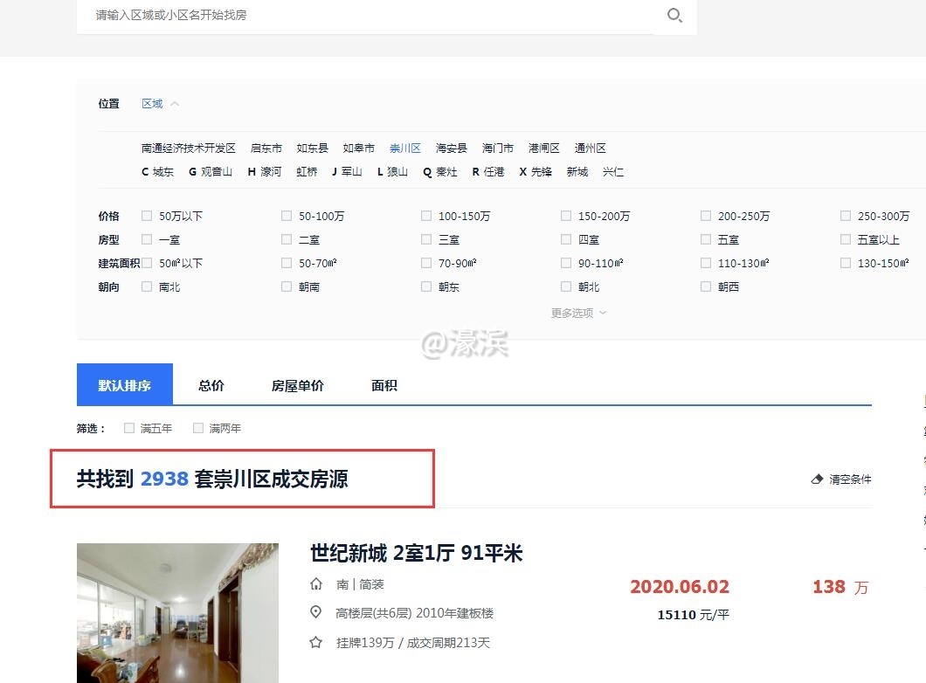Click the star icon next to 挂牌139万
Viewport: 926px width, 683px height.
tap(315, 642)
